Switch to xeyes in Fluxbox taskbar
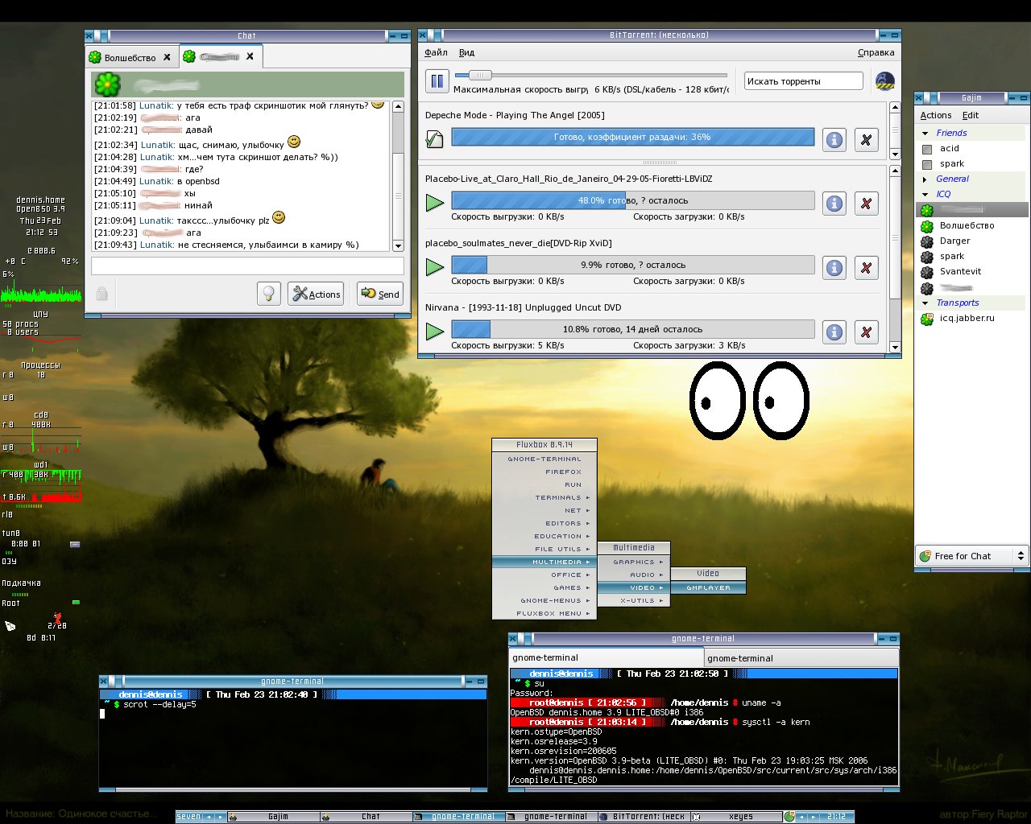 pos(735,816)
